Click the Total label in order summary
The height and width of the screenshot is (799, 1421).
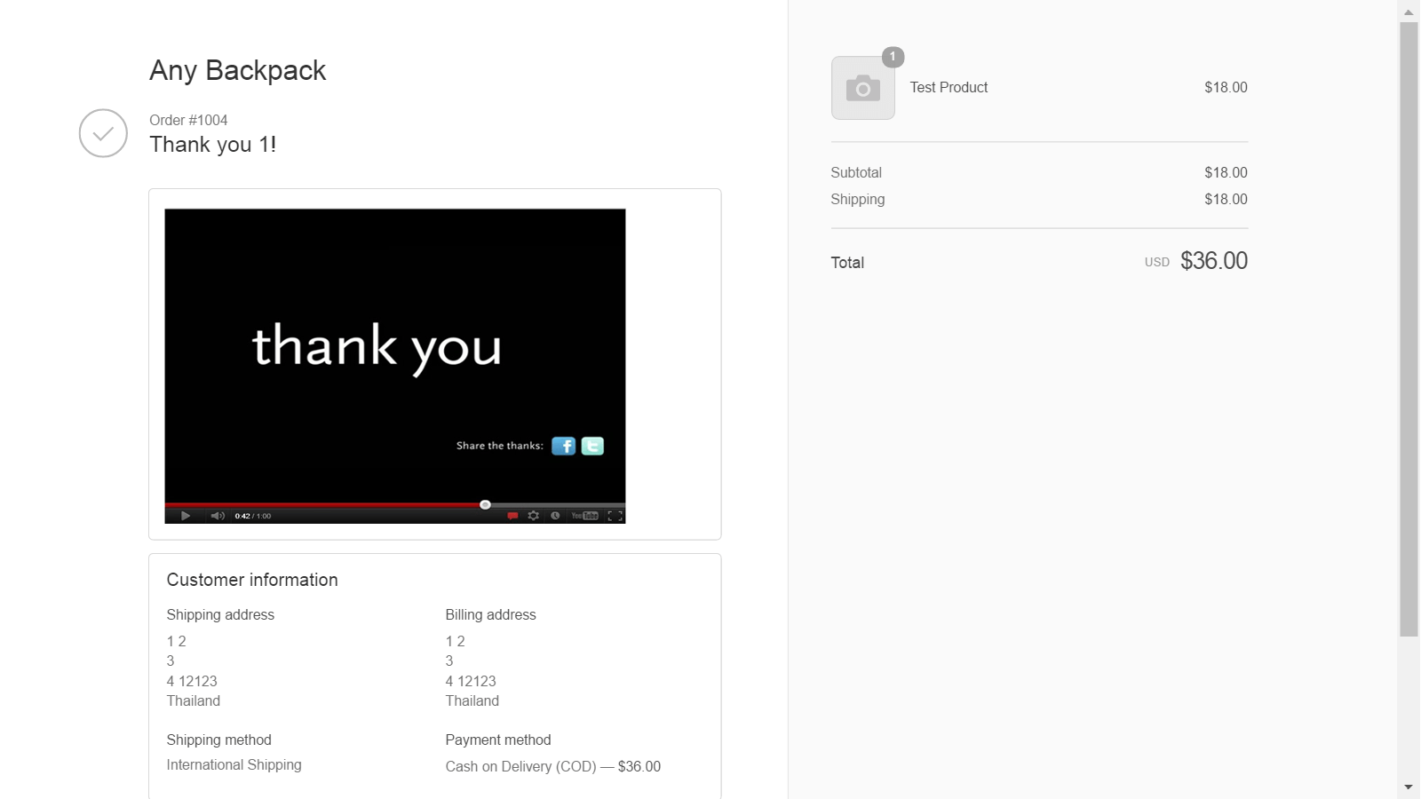(847, 263)
